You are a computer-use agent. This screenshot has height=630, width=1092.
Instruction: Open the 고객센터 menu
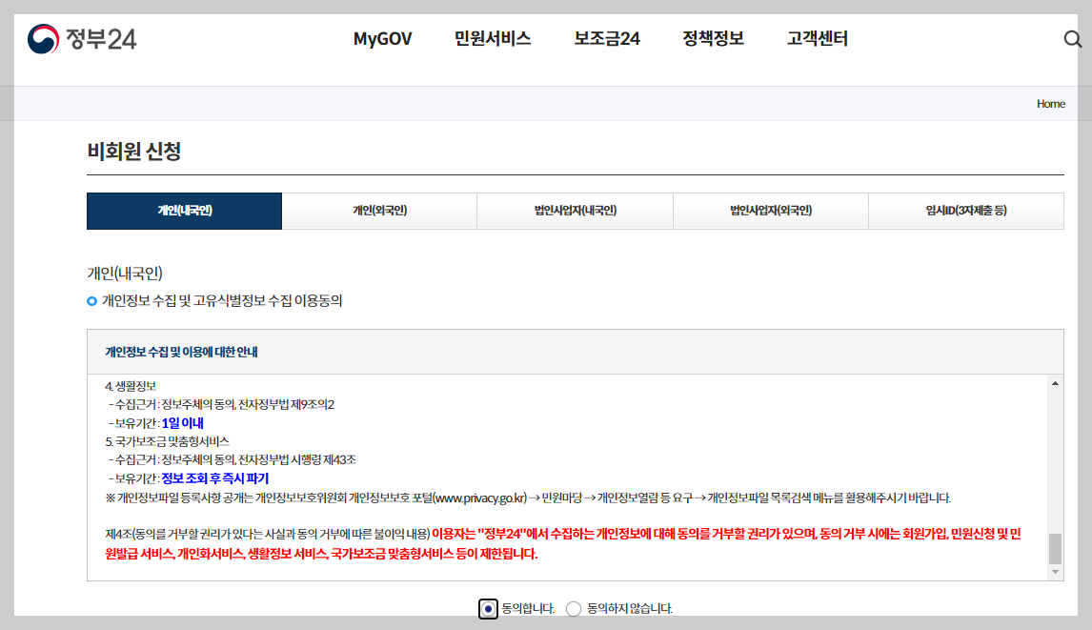pyautogui.click(x=816, y=40)
